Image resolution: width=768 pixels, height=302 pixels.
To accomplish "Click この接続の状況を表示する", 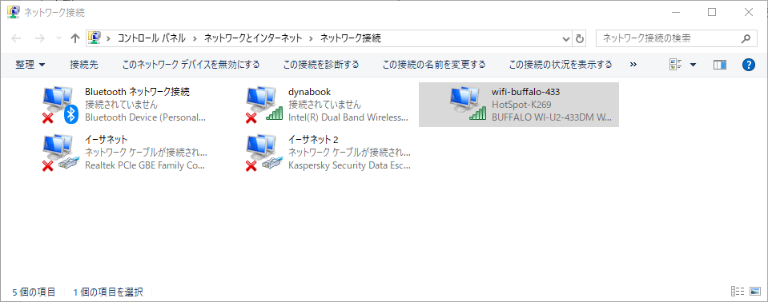I will 561,65.
